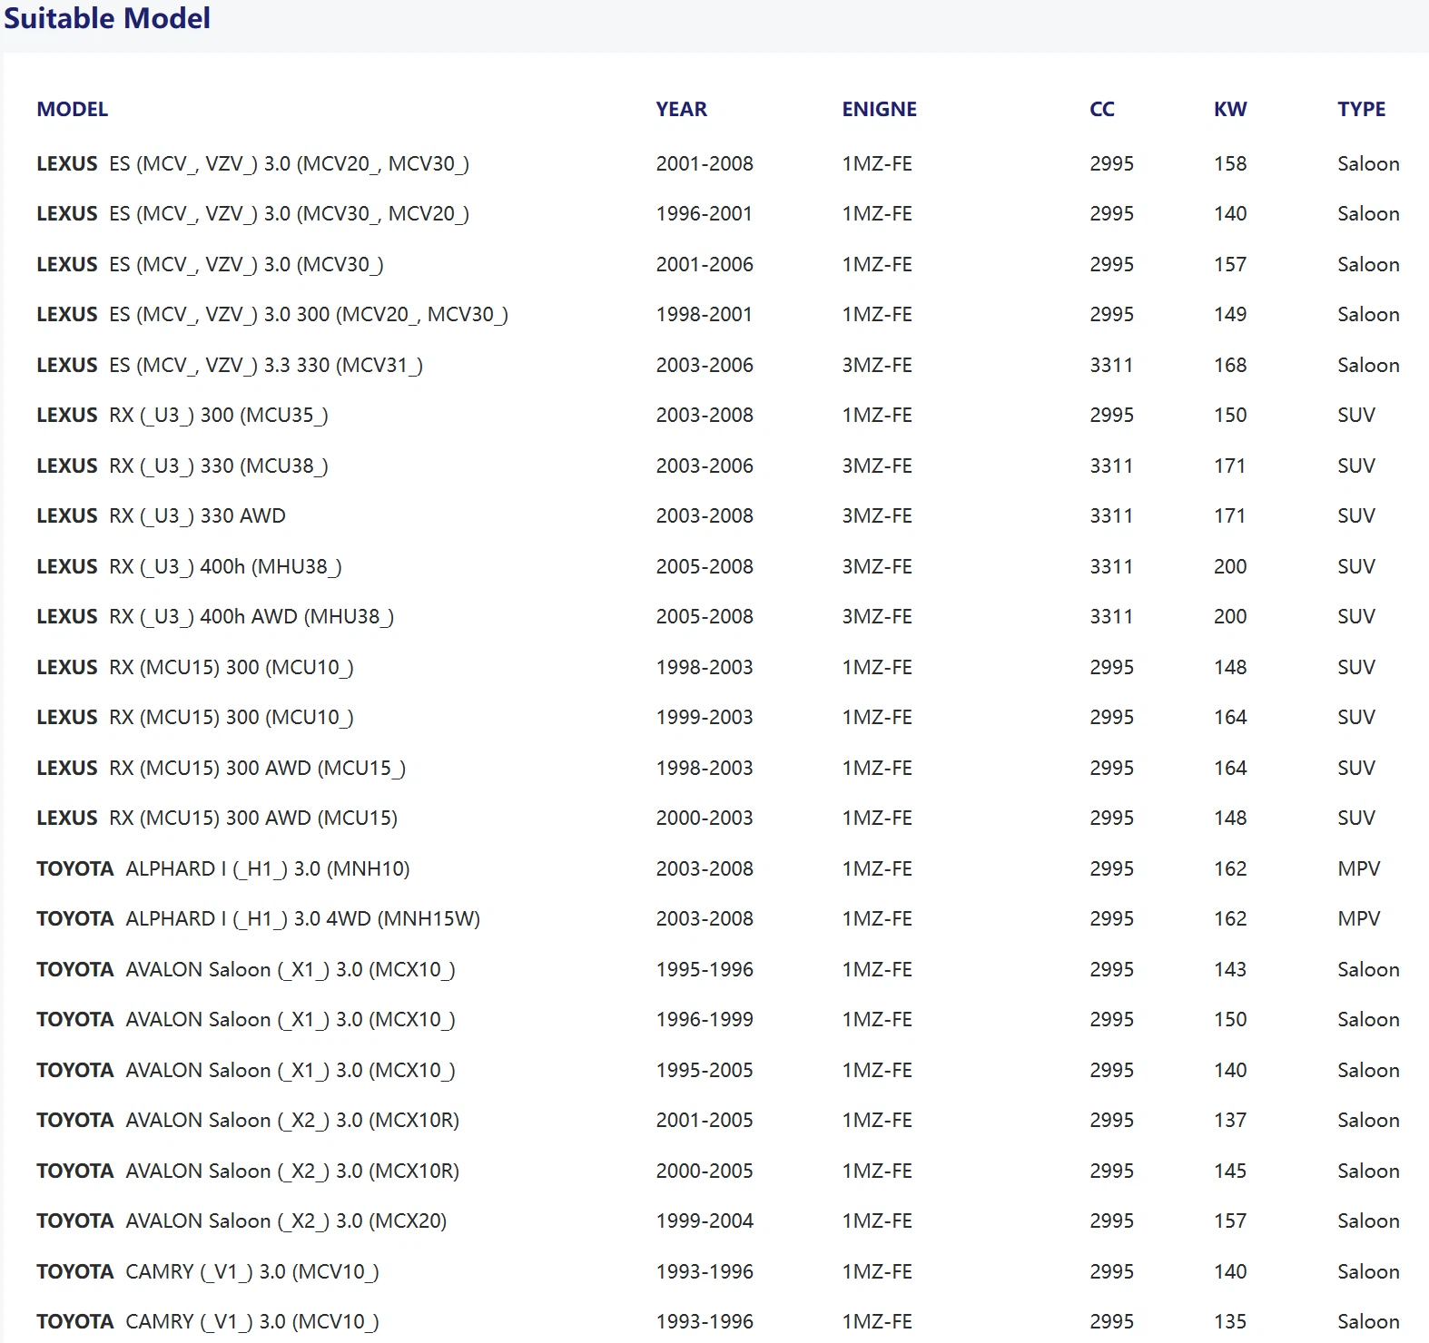Viewport: 1429px width, 1343px height.
Task: Click the CC column header
Action: pos(1102,110)
